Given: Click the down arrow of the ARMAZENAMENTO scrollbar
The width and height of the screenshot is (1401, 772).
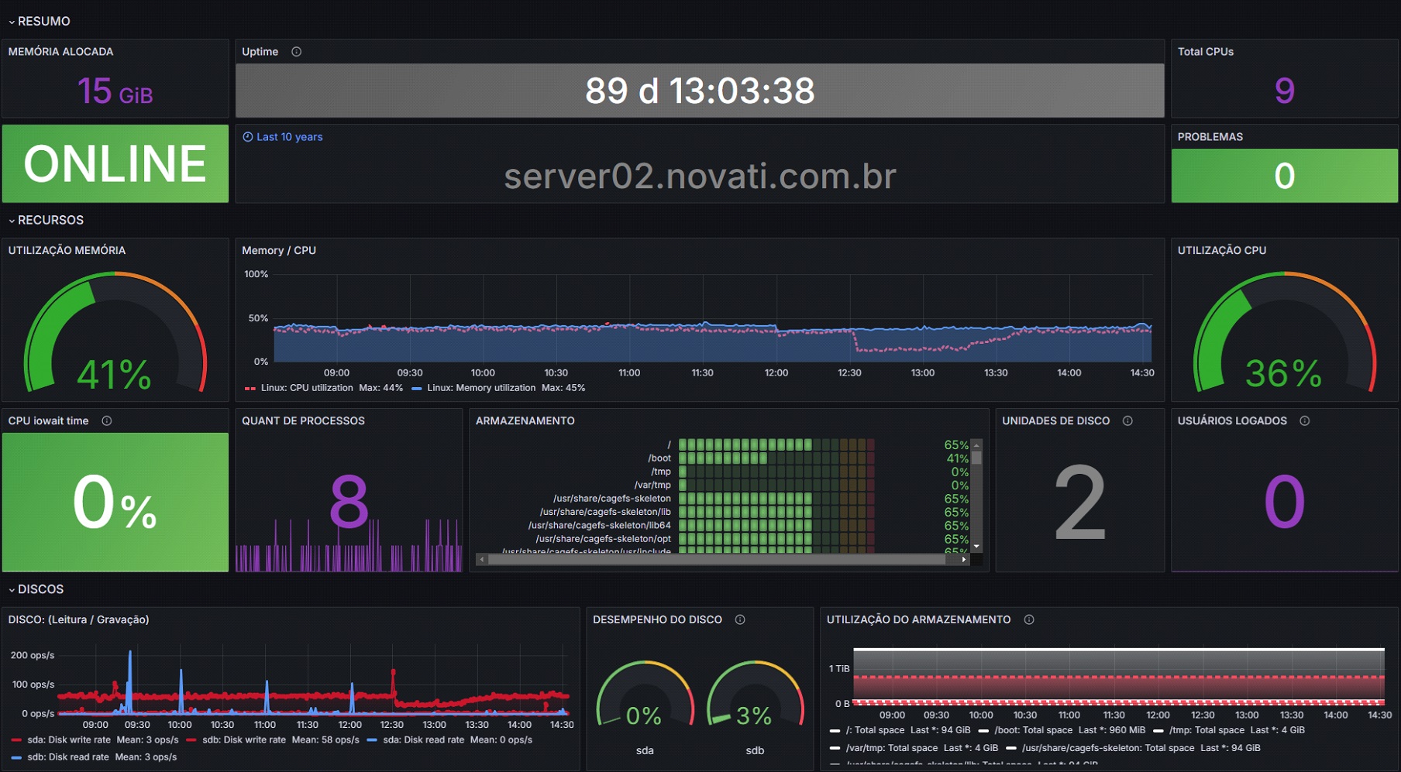Looking at the screenshot, I should [x=976, y=547].
